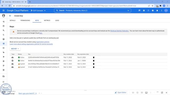170x95 pixels.
Task: Focus the Search products, resources, docs field
Action: pos(92,11)
